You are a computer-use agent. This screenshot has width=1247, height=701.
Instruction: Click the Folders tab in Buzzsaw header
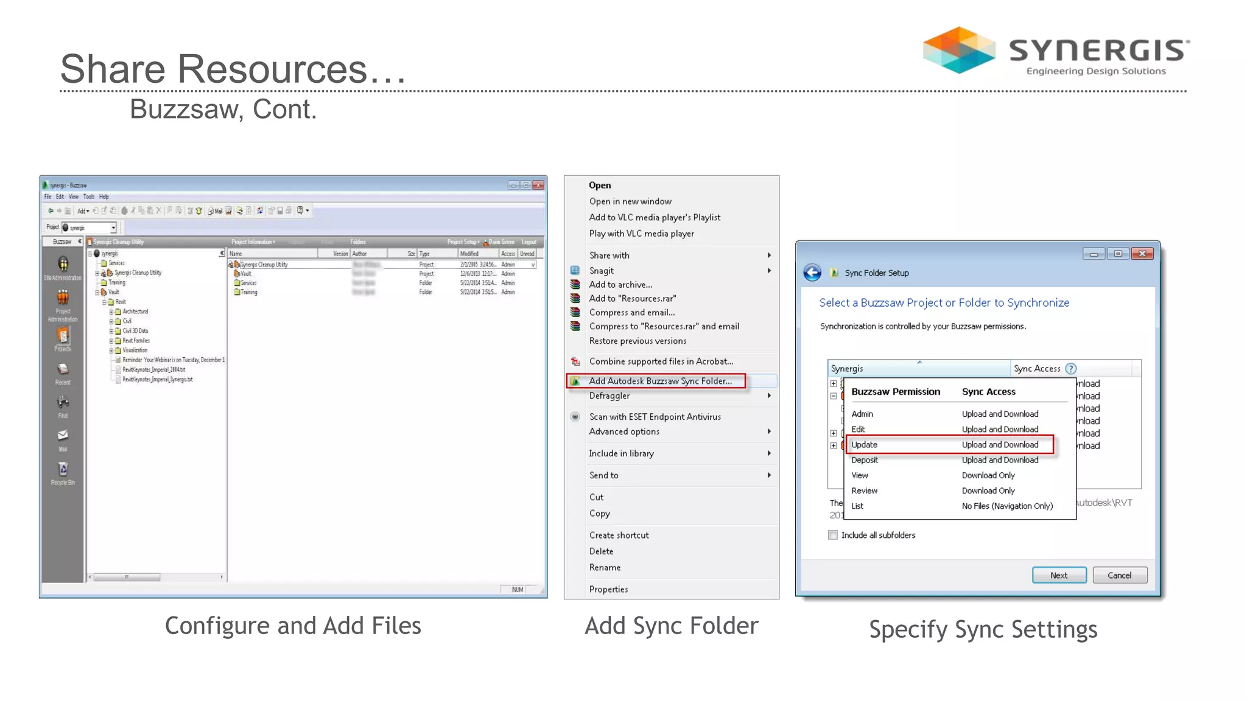point(358,242)
